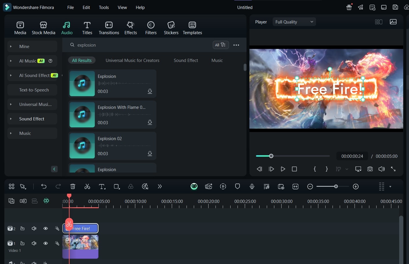The width and height of the screenshot is (409, 264).
Task: Switch to the Stock Media tab
Action: (43, 28)
